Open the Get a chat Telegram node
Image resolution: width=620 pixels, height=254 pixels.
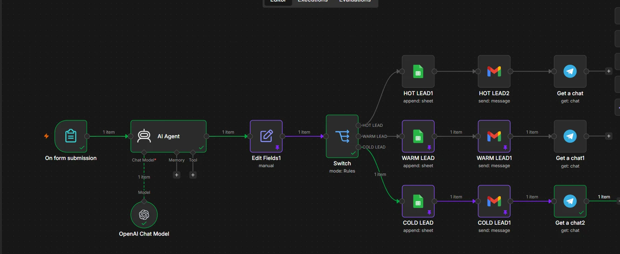pos(570,72)
